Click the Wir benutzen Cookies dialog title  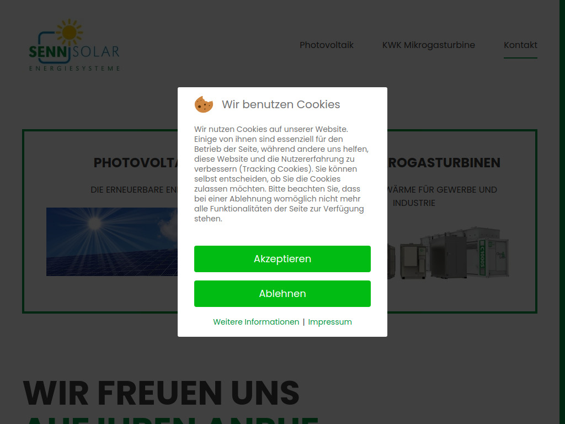[x=281, y=104]
